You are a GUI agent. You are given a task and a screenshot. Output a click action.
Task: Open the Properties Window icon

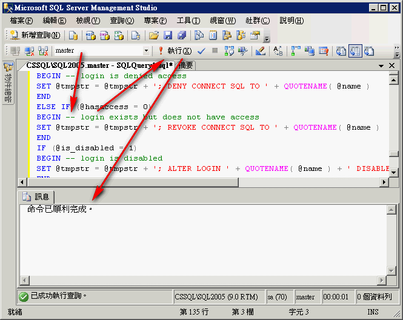[255, 35]
